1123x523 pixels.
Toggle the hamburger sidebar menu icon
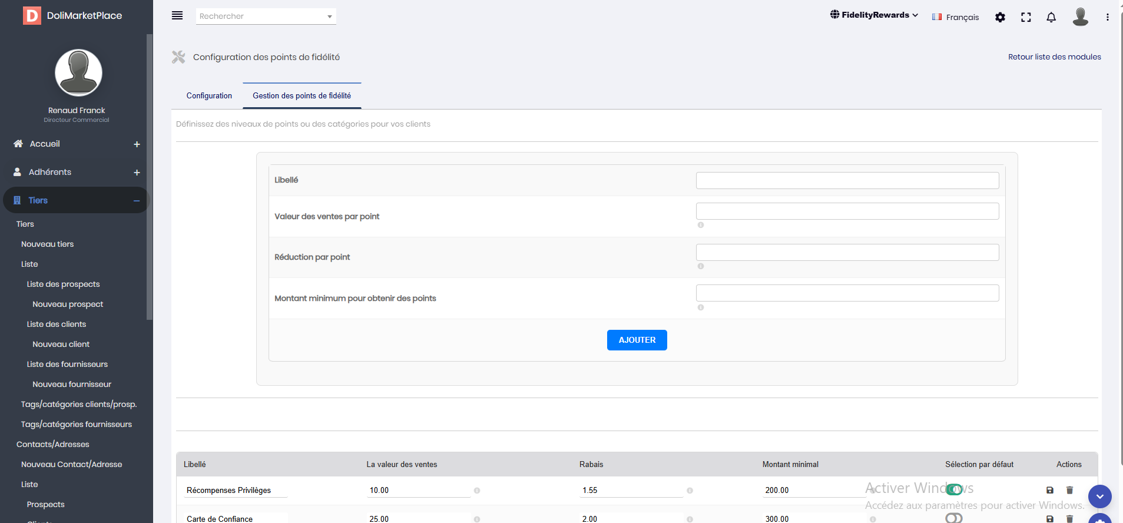[177, 16]
